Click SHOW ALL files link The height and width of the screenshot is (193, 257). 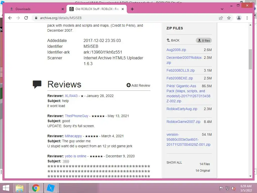[x=174, y=163]
